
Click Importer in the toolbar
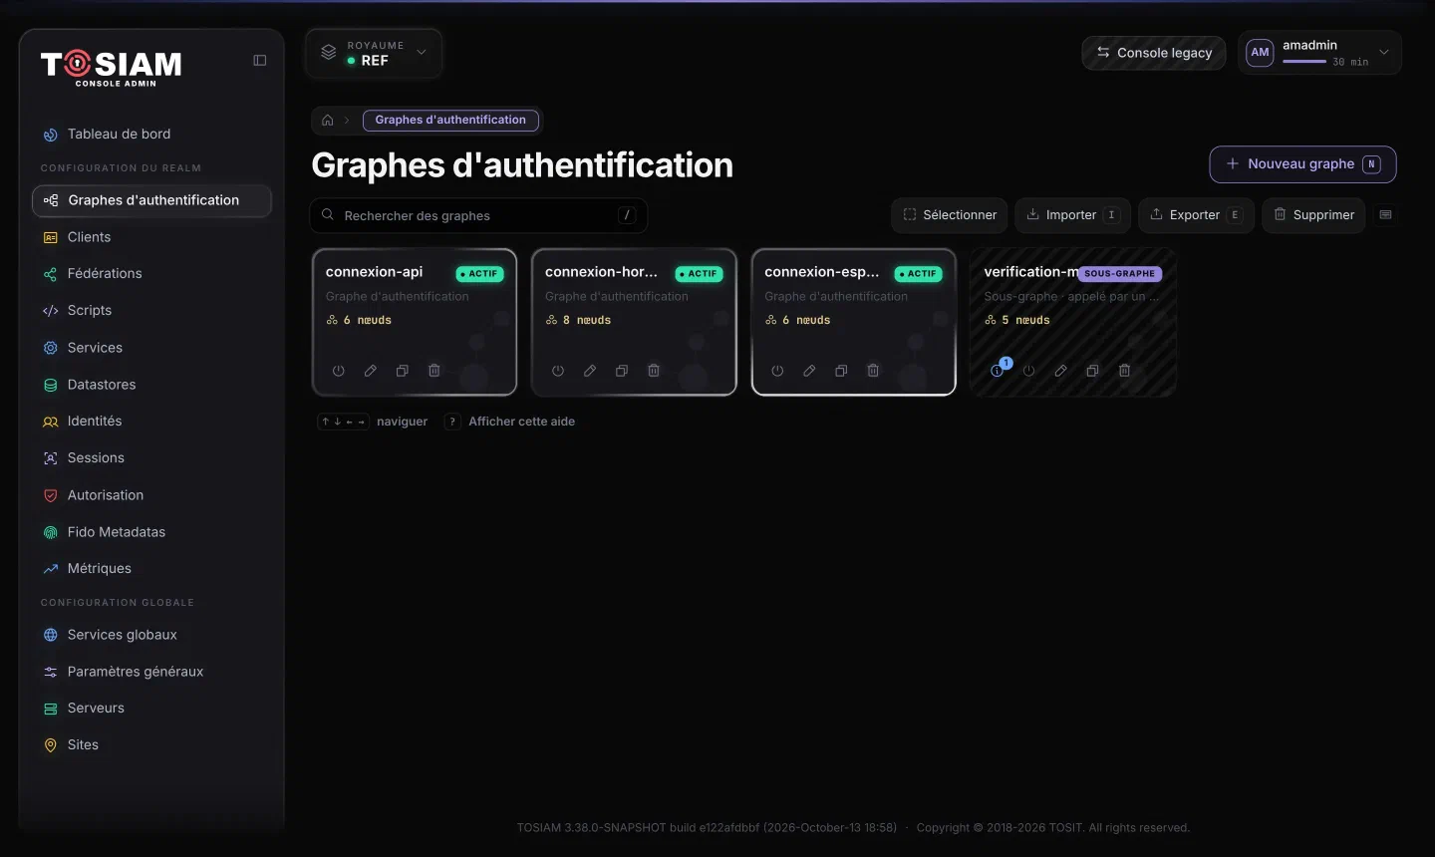click(1072, 215)
